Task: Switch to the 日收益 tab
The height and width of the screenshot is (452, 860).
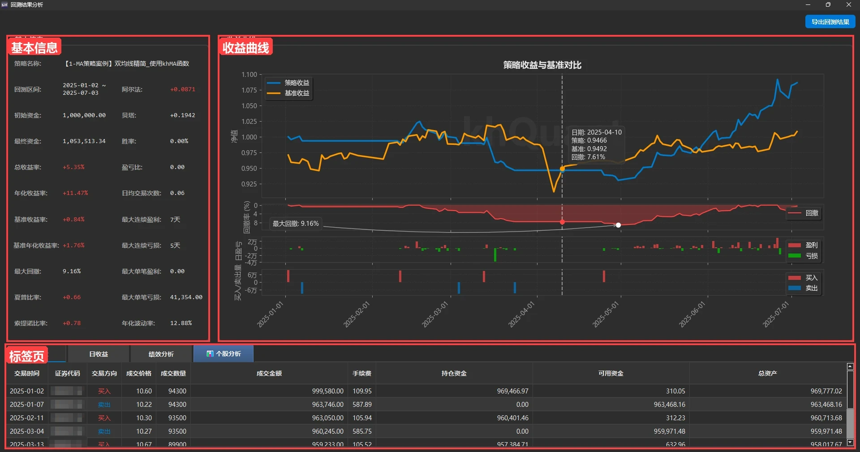Action: [x=99, y=354]
